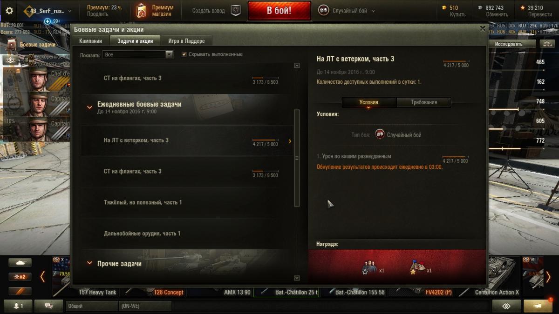Image resolution: width=559 pixels, height=314 pixels.
Task: Collapse the 'Прочие задачи' section
Action: pyautogui.click(x=89, y=263)
